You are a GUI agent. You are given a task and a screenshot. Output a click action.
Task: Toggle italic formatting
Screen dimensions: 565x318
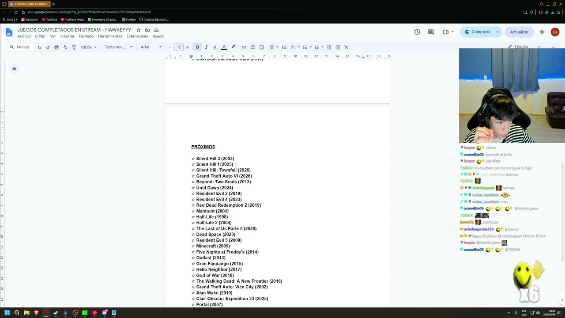coord(206,47)
